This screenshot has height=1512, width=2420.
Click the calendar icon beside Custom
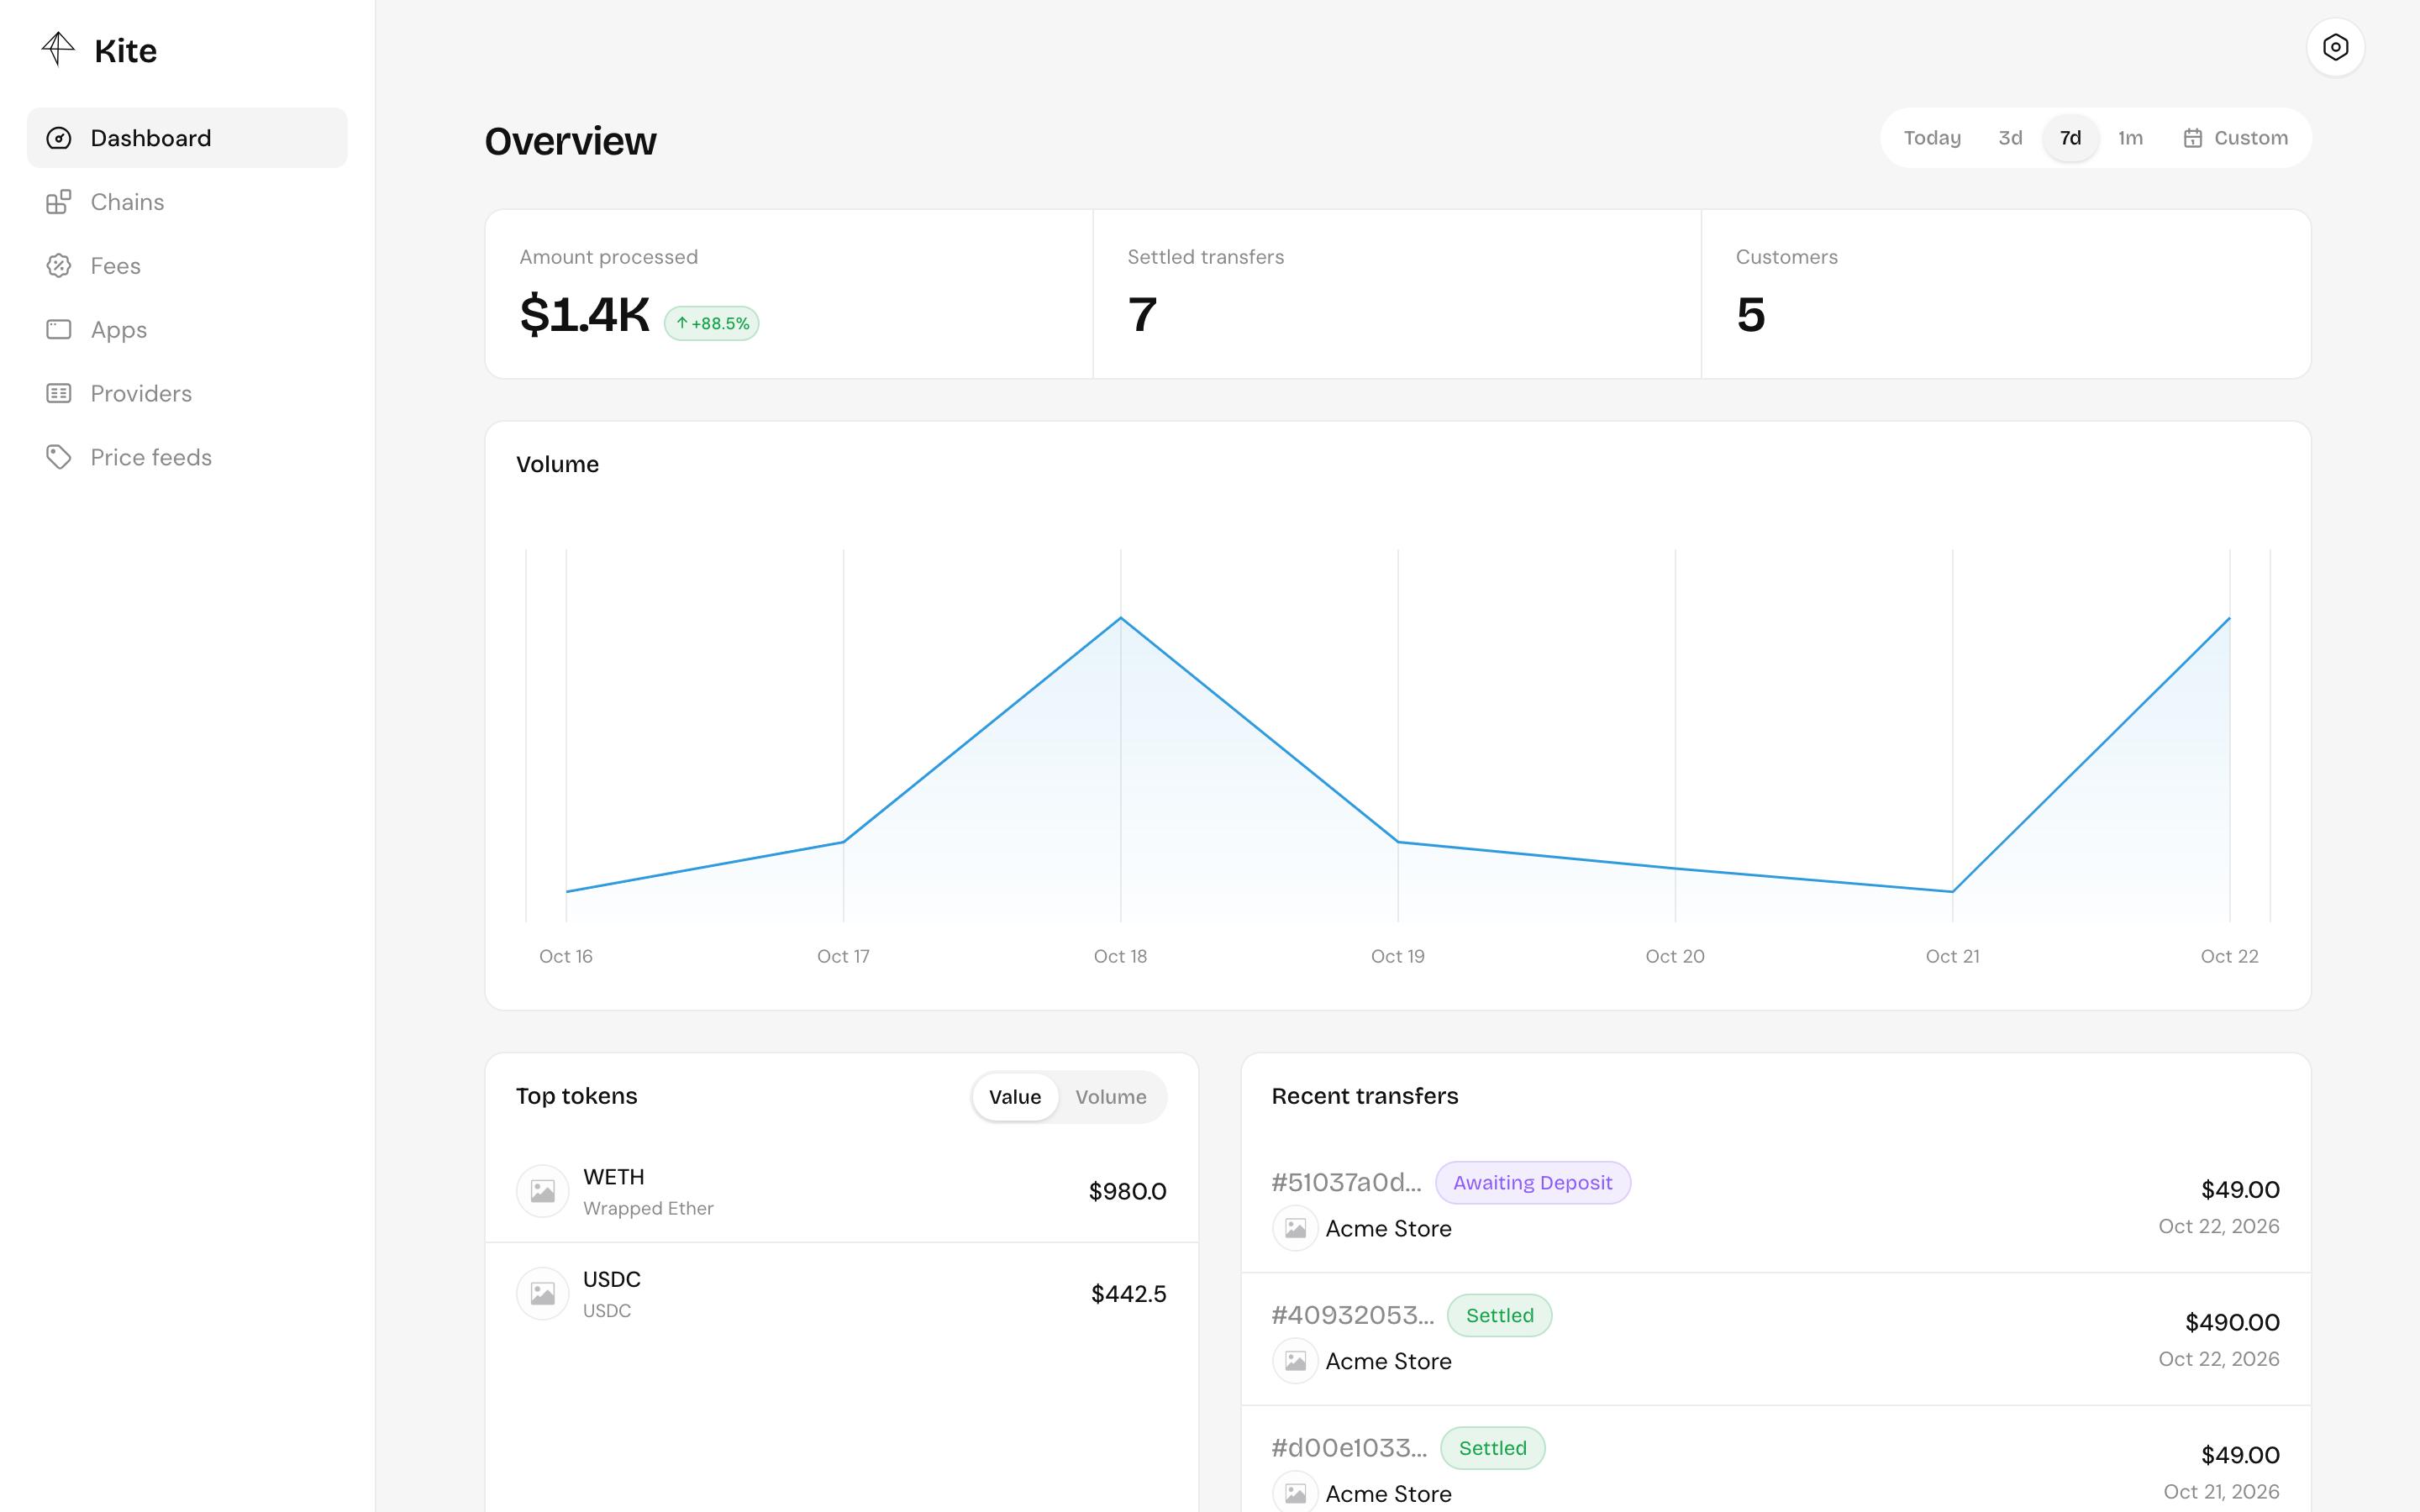coord(2192,138)
